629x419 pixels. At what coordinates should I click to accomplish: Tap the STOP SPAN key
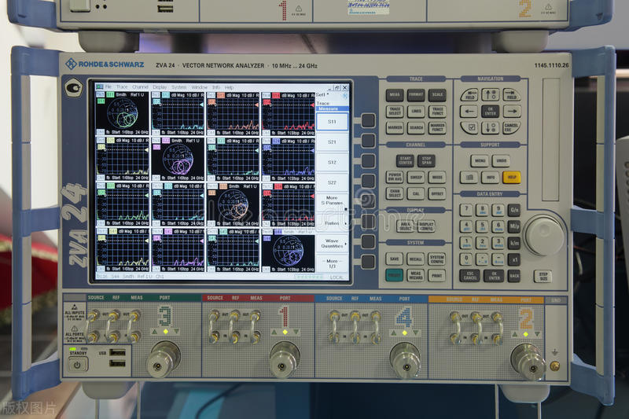pyautogui.click(x=426, y=160)
